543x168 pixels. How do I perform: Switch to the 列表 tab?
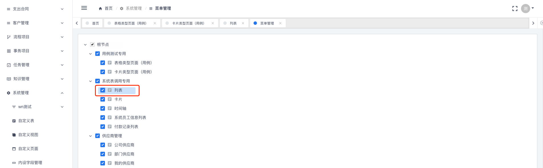233,23
